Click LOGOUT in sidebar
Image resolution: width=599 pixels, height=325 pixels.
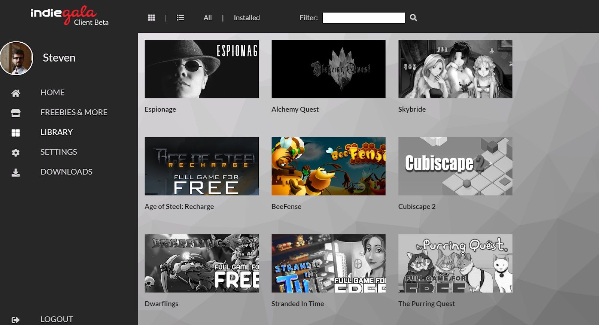[57, 319]
